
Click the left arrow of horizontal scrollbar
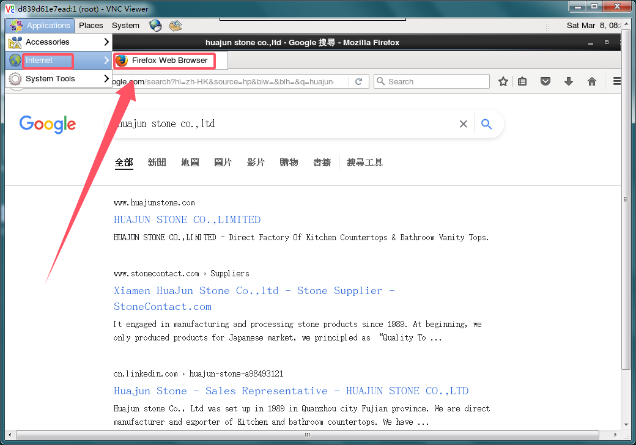point(10,435)
